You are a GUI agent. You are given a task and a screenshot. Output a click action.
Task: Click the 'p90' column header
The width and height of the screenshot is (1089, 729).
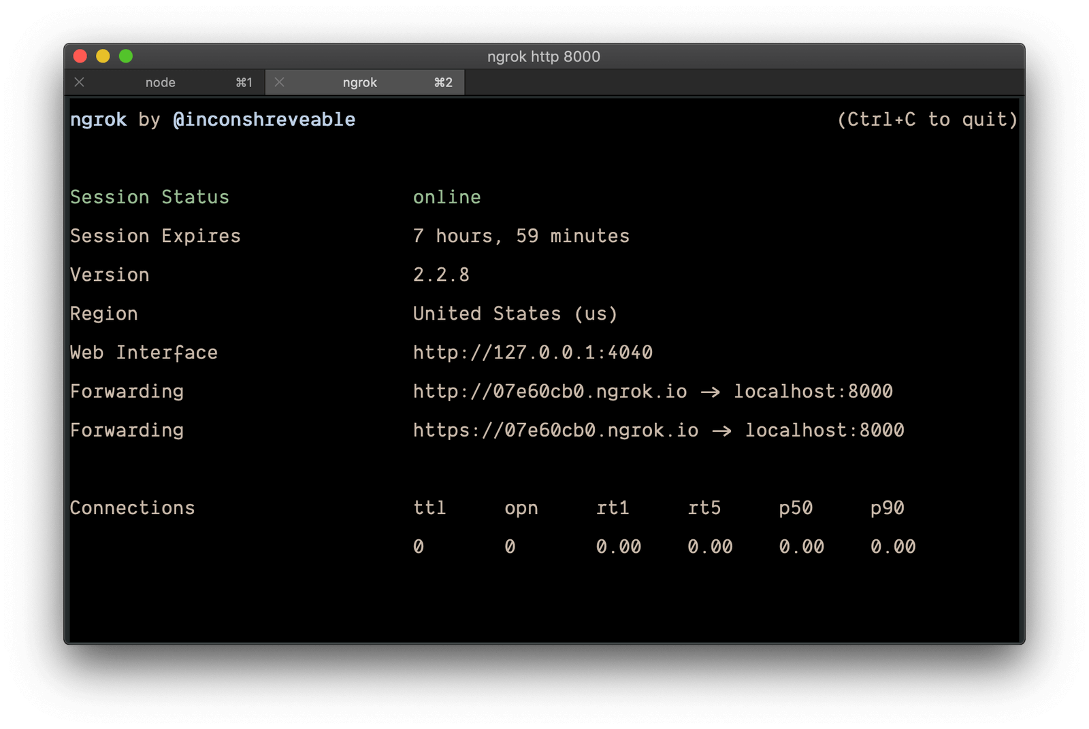888,508
